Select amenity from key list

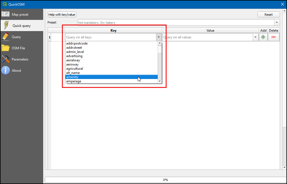pos(72,77)
